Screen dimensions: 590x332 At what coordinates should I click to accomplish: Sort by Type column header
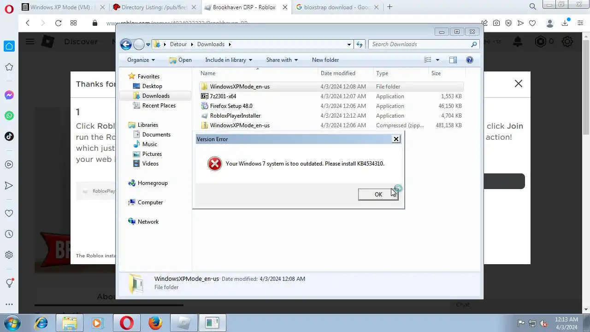(401, 73)
